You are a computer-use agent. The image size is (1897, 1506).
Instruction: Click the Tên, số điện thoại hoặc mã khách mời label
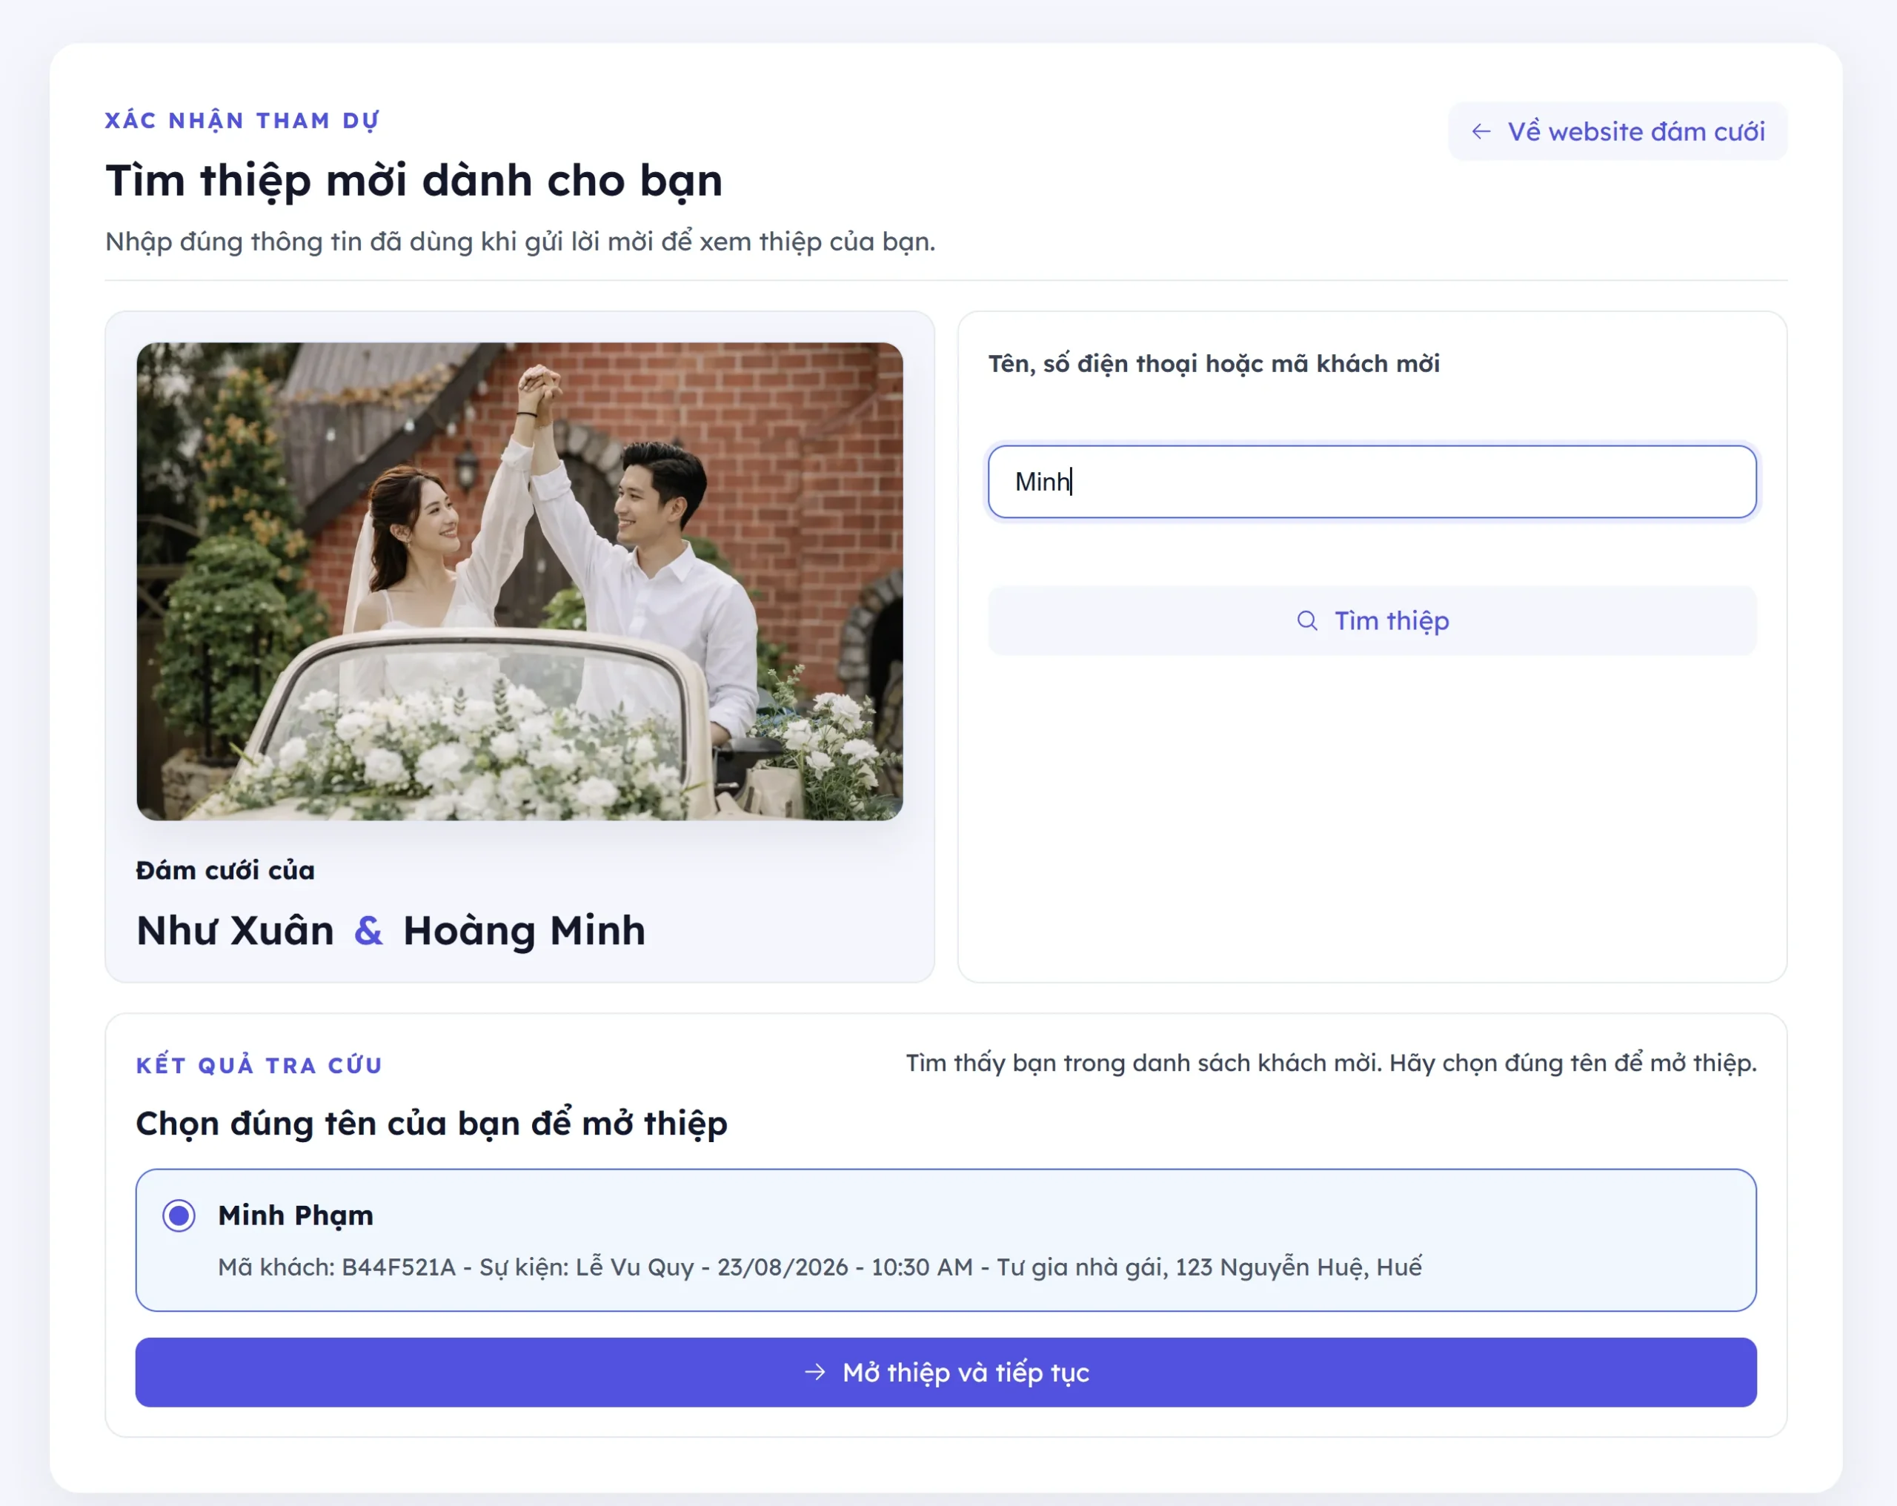tap(1213, 363)
